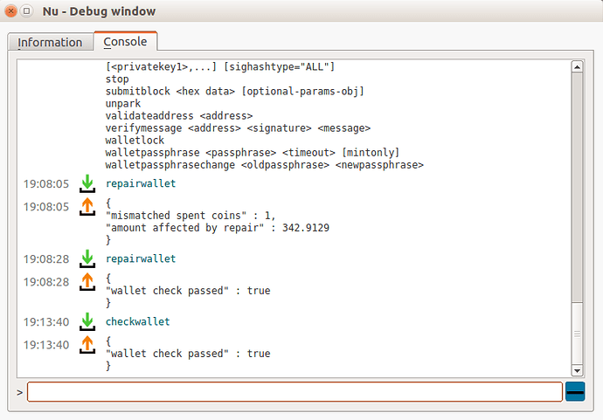Switch to the Information tab
The image size is (603, 420).
click(x=50, y=42)
